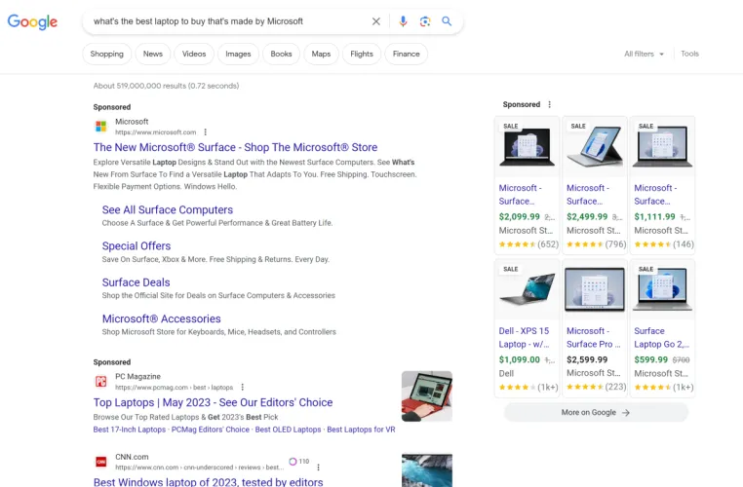This screenshot has height=487, width=743.
Task: Select the Shopping filter tab
Action: (x=107, y=55)
